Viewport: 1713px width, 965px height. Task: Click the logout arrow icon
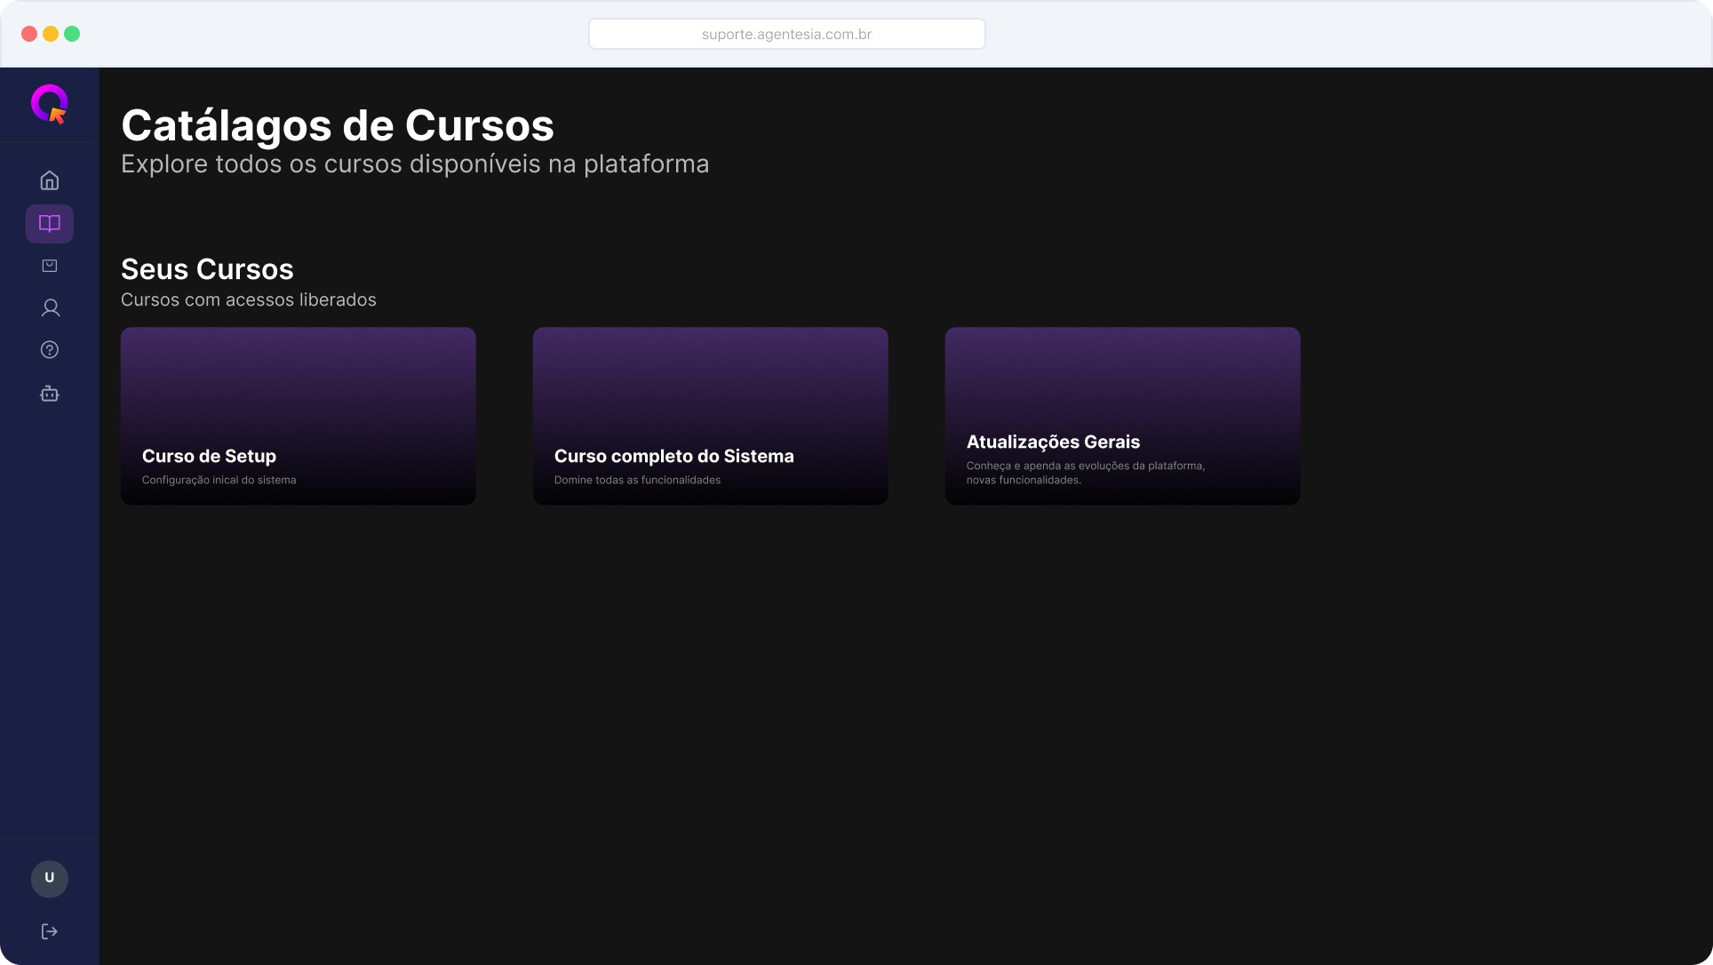coord(50,931)
